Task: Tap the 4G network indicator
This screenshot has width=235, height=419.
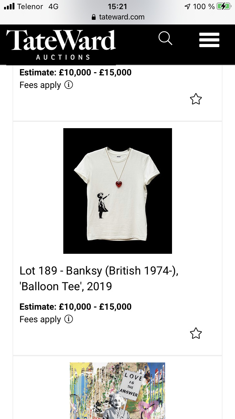Action: [53, 6]
